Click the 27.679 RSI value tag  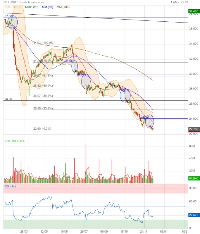(194, 215)
